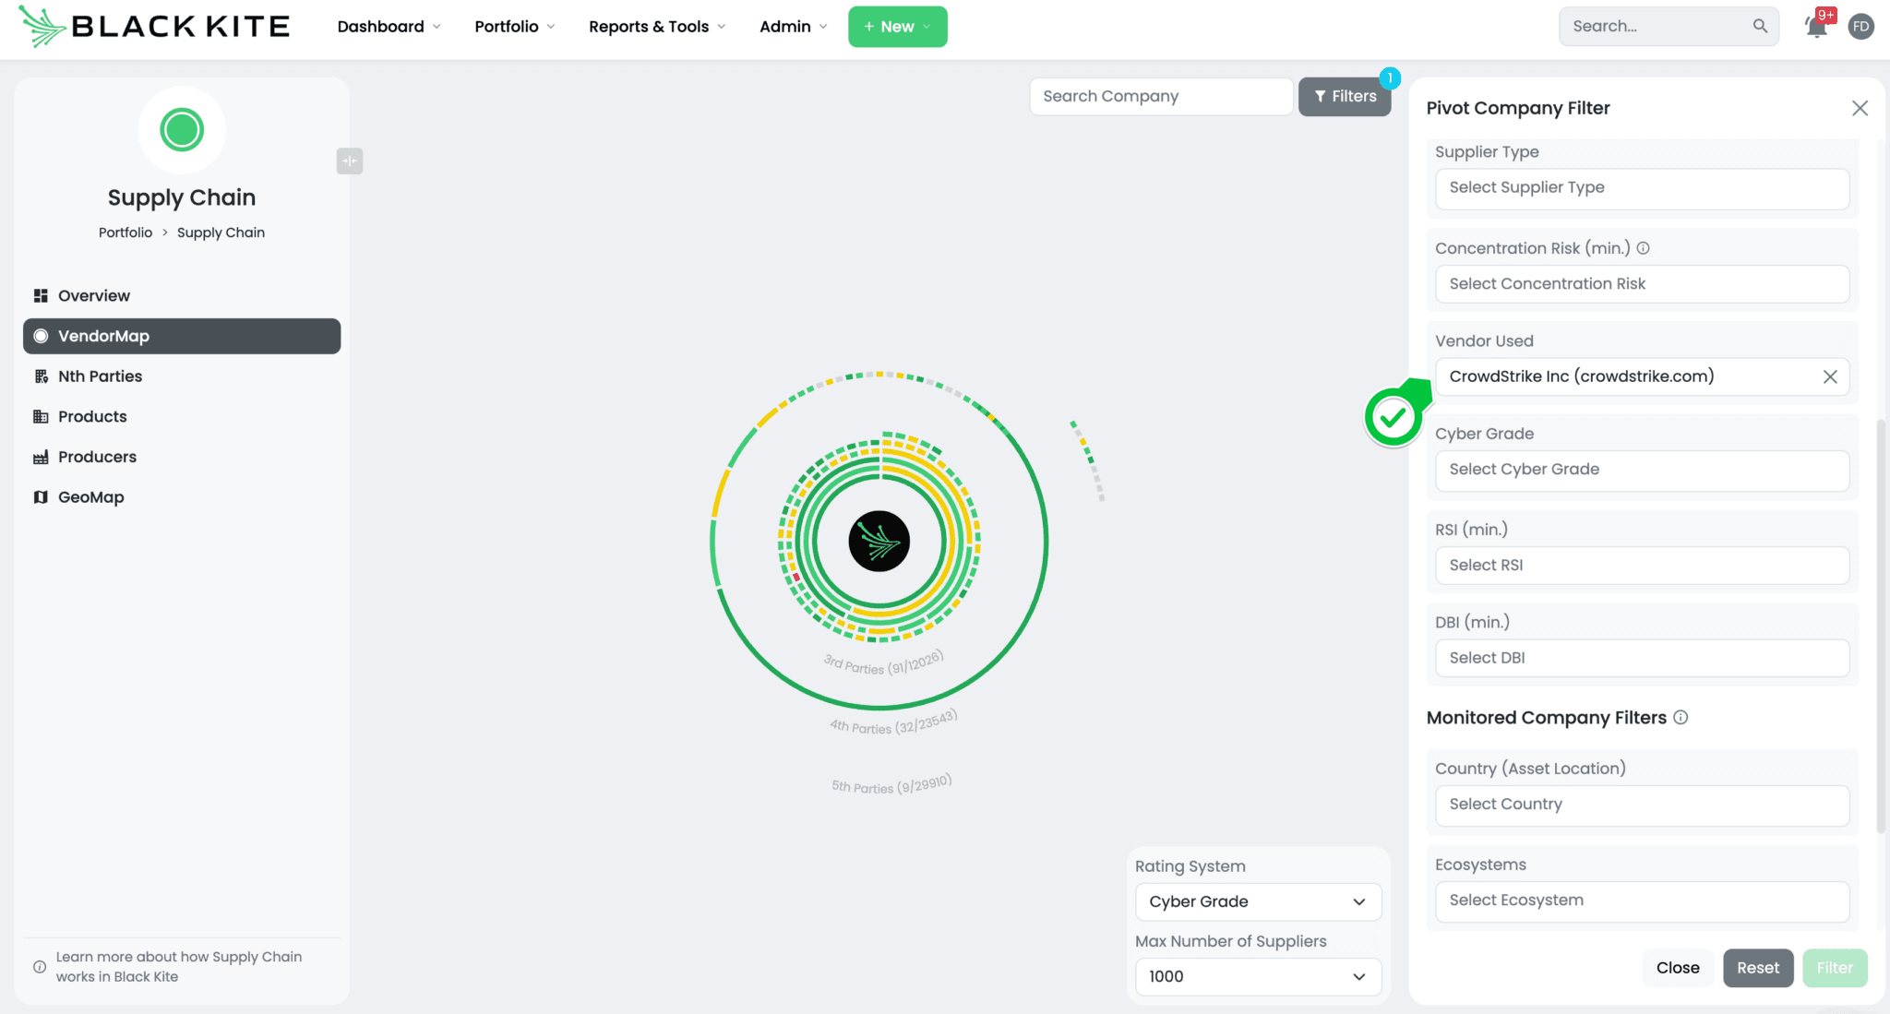Open the Select Cyber Grade dropdown
This screenshot has height=1014, width=1890.
pyautogui.click(x=1642, y=470)
